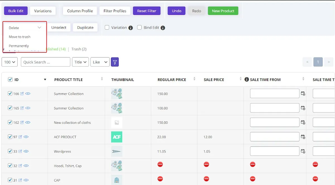Click the info icon beside Bind Edit
The width and height of the screenshot is (335, 185).
click(x=163, y=28)
